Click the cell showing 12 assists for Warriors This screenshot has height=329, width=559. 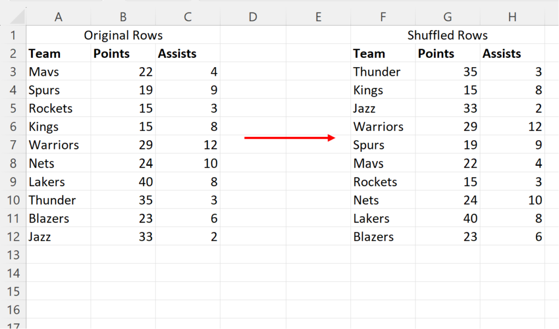point(187,145)
